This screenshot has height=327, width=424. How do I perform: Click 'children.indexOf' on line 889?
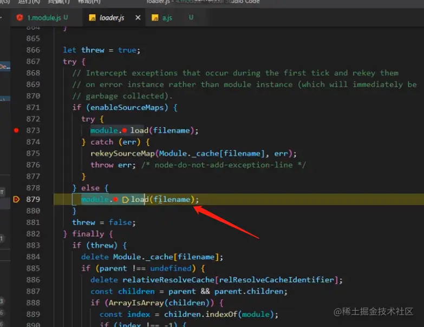point(201,315)
